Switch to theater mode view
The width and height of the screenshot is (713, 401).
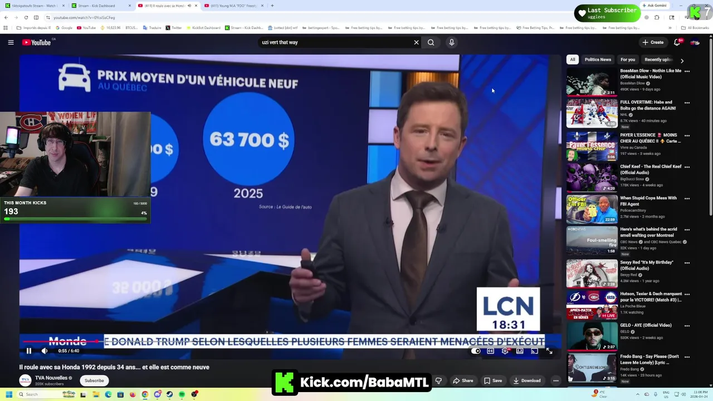(520, 351)
